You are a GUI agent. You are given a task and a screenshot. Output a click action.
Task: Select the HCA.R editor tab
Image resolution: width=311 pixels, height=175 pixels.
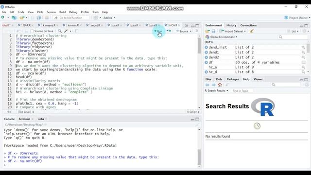point(172,25)
